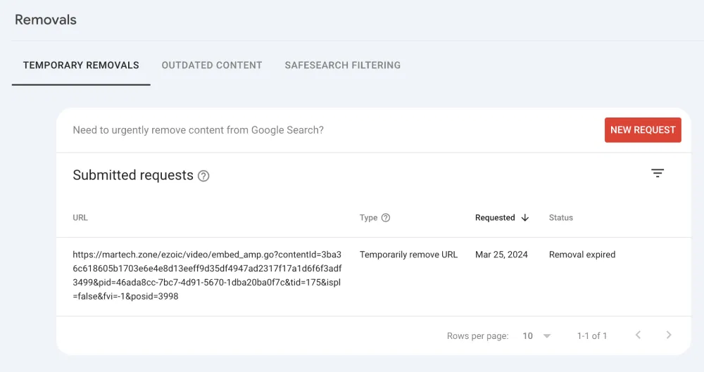Sort by the Requested column arrow
Viewport: 704px width, 372px height.
(x=525, y=217)
